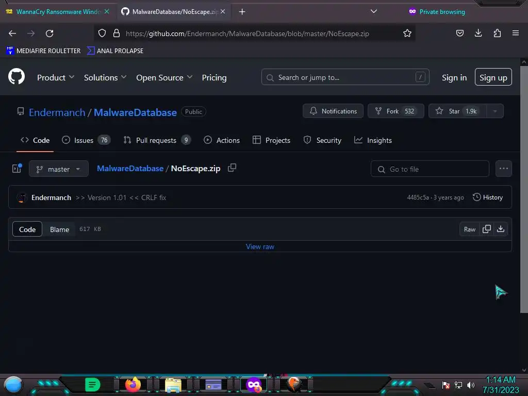Image resolution: width=528 pixels, height=396 pixels.
Task: Switch to Blame view
Action: [x=60, y=229]
